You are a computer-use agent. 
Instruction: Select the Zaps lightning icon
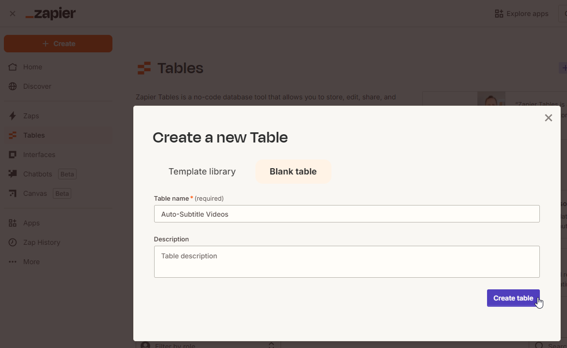pos(13,116)
